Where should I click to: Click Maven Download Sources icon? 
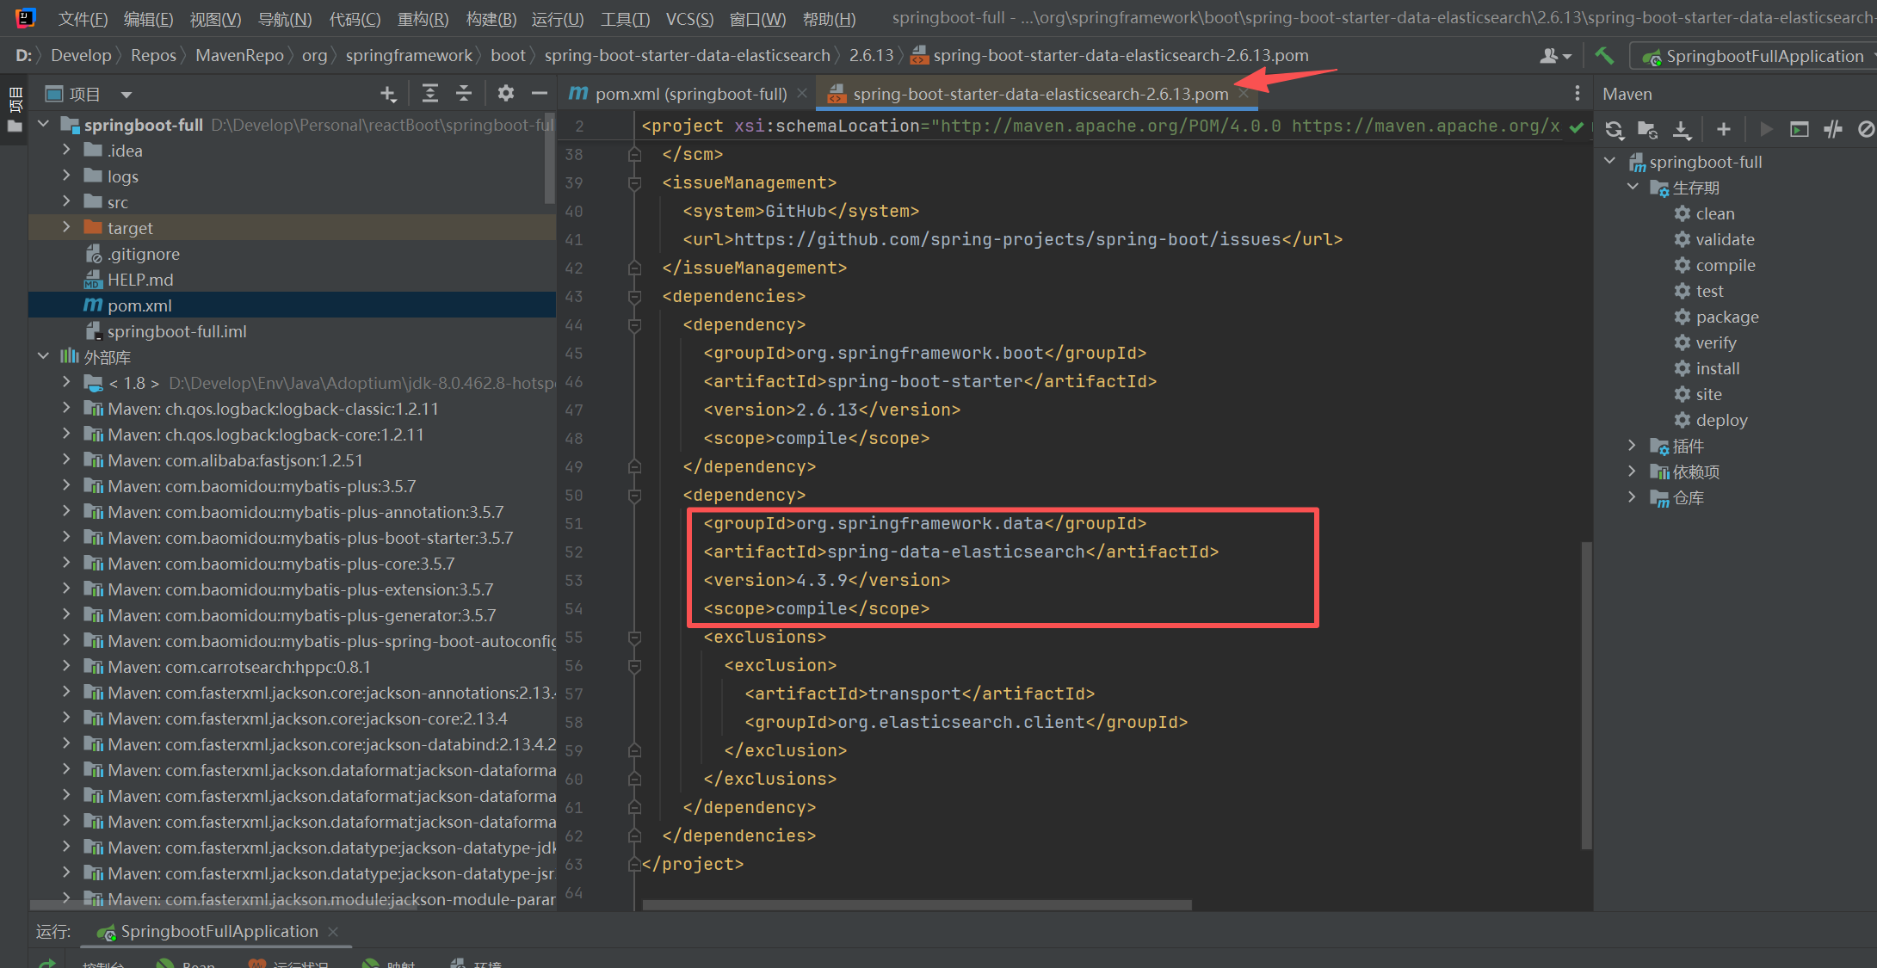point(1682,130)
